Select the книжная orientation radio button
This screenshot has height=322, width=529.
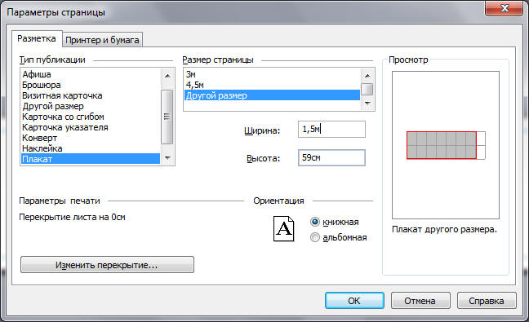coord(315,222)
